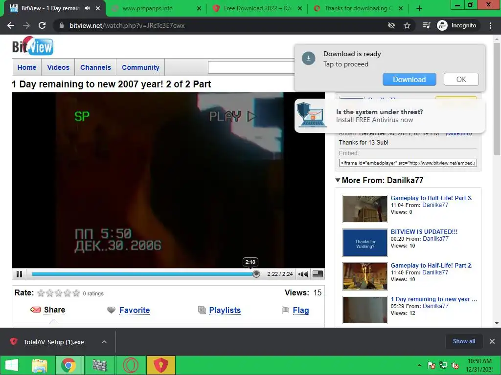Click the download arrow icon in notification
Screen dimensions: 501x375
(x=309, y=59)
